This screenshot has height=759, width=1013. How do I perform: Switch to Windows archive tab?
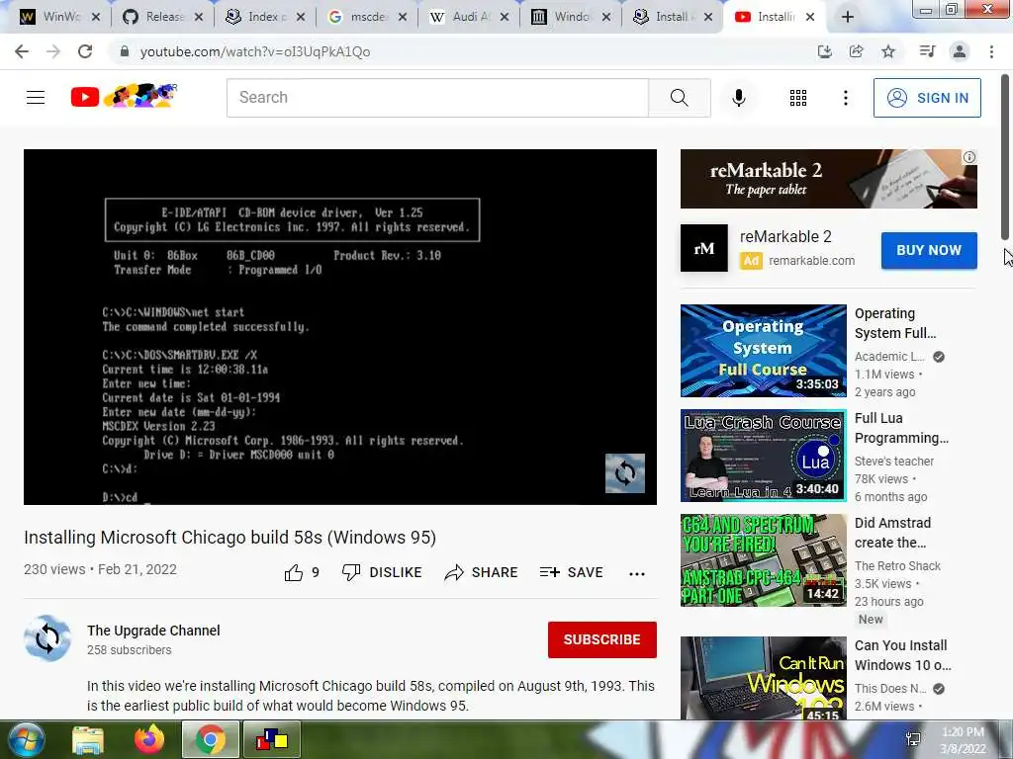click(x=571, y=17)
